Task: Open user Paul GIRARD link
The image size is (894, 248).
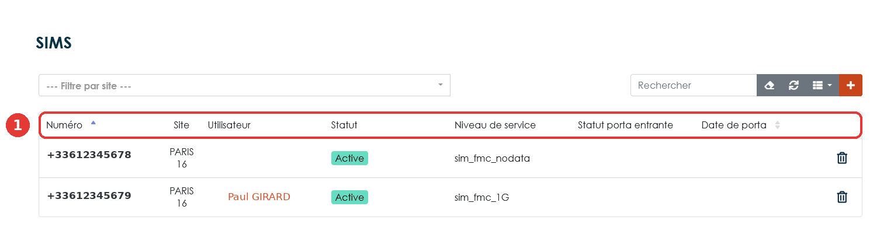Action: tap(259, 197)
